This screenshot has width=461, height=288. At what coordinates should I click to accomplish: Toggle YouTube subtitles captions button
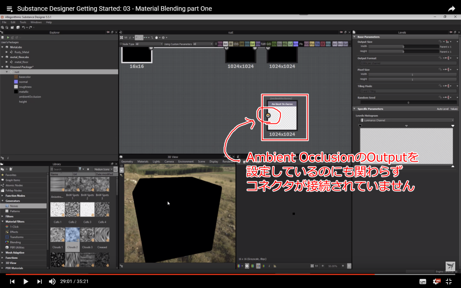click(x=423, y=281)
